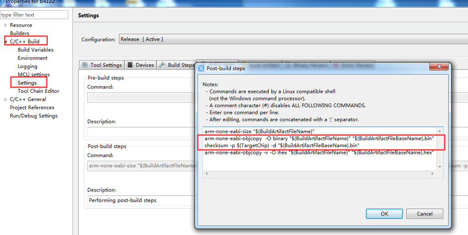
Task: Select C/C++ Build tree item
Action: pos(24,42)
